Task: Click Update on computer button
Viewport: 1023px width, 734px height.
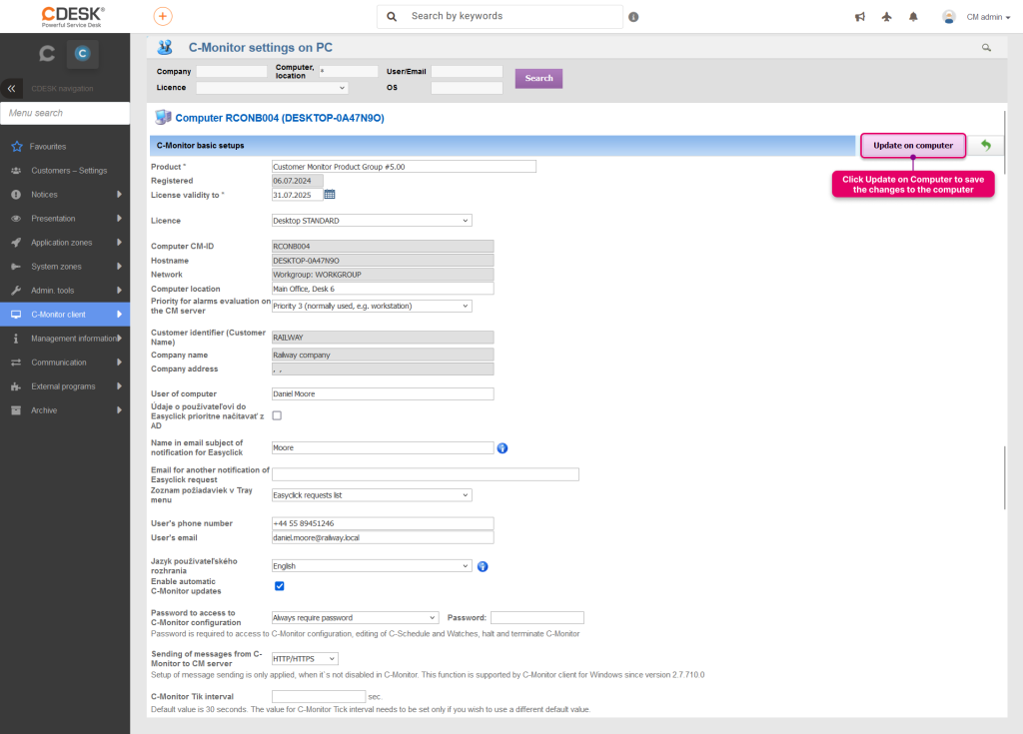Action: click(913, 146)
